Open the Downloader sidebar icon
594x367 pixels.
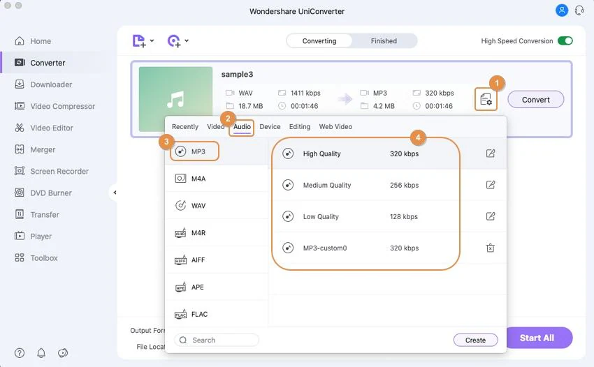20,84
